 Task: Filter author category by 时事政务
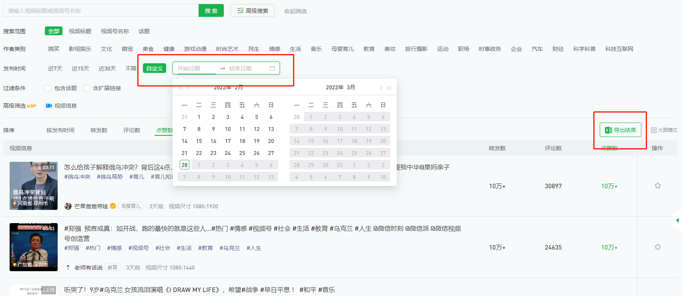coord(490,49)
